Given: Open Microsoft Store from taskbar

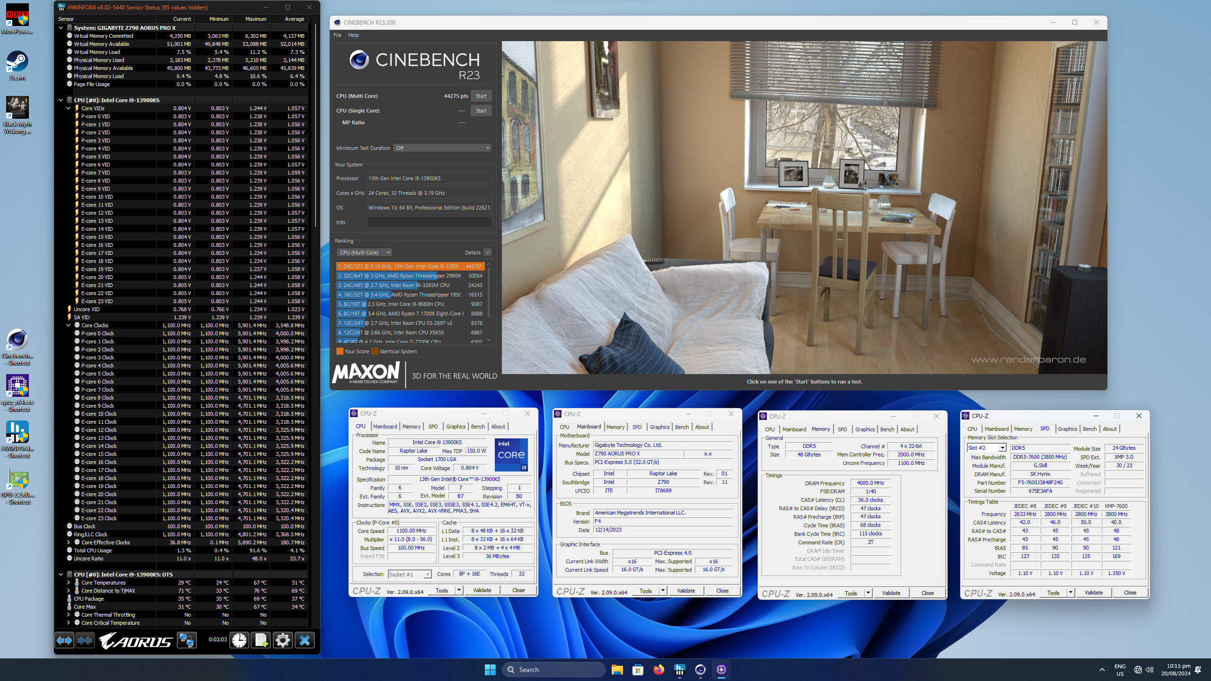Looking at the screenshot, I should point(638,670).
